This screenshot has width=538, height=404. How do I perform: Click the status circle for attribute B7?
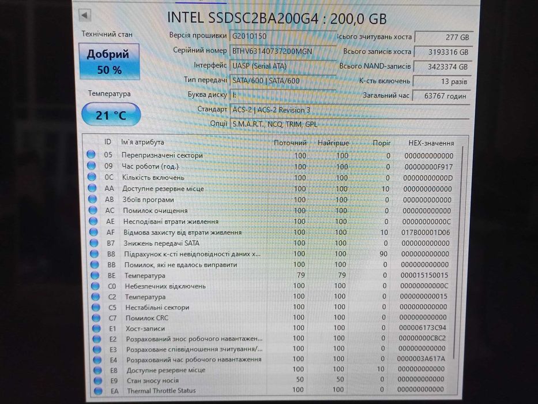pos(93,243)
